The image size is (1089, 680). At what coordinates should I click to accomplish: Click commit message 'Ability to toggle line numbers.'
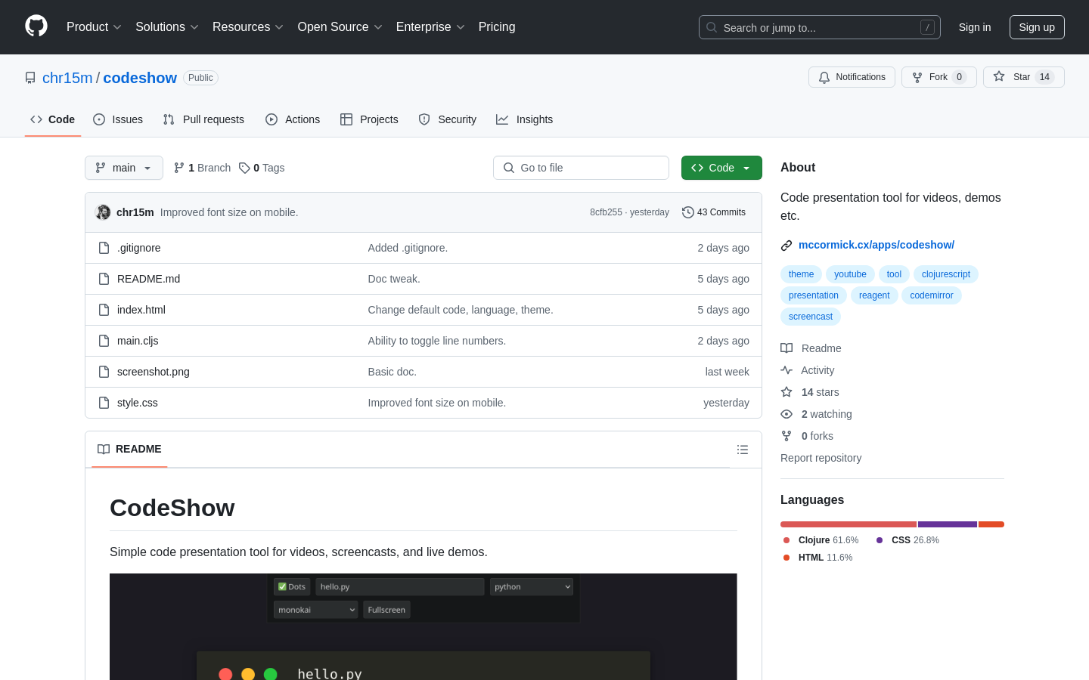coord(437,341)
